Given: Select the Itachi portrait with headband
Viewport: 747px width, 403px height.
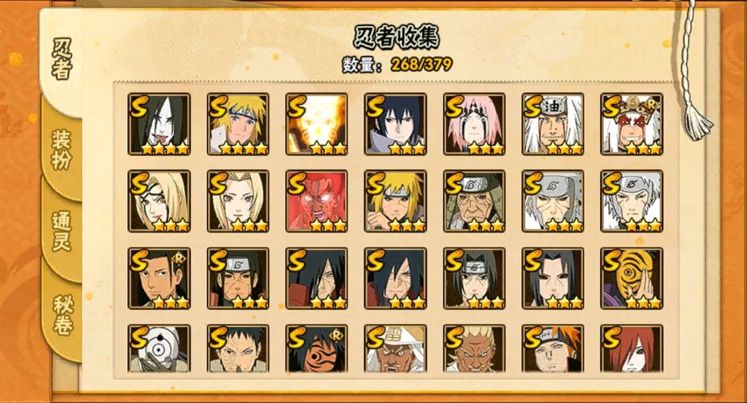Looking at the screenshot, I should click(x=474, y=278).
